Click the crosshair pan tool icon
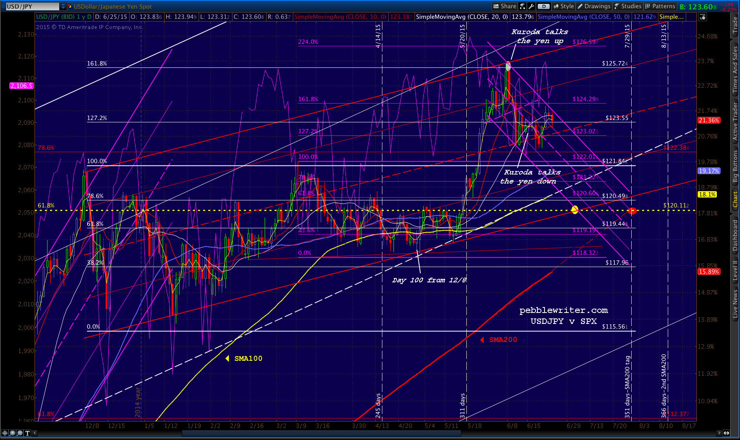740x440 pixels. [x=5, y=433]
